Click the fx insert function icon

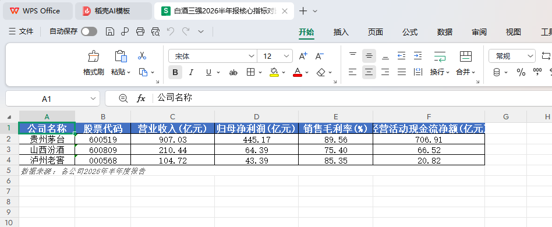(x=141, y=98)
